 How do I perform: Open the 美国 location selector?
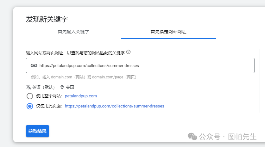tap(70, 87)
